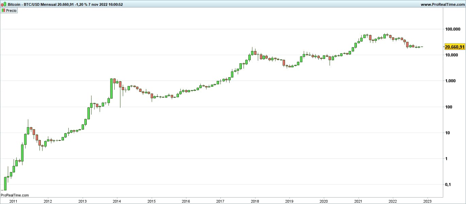Click the peak candle just before 2018
The height and width of the screenshot is (204, 466).
252,53
